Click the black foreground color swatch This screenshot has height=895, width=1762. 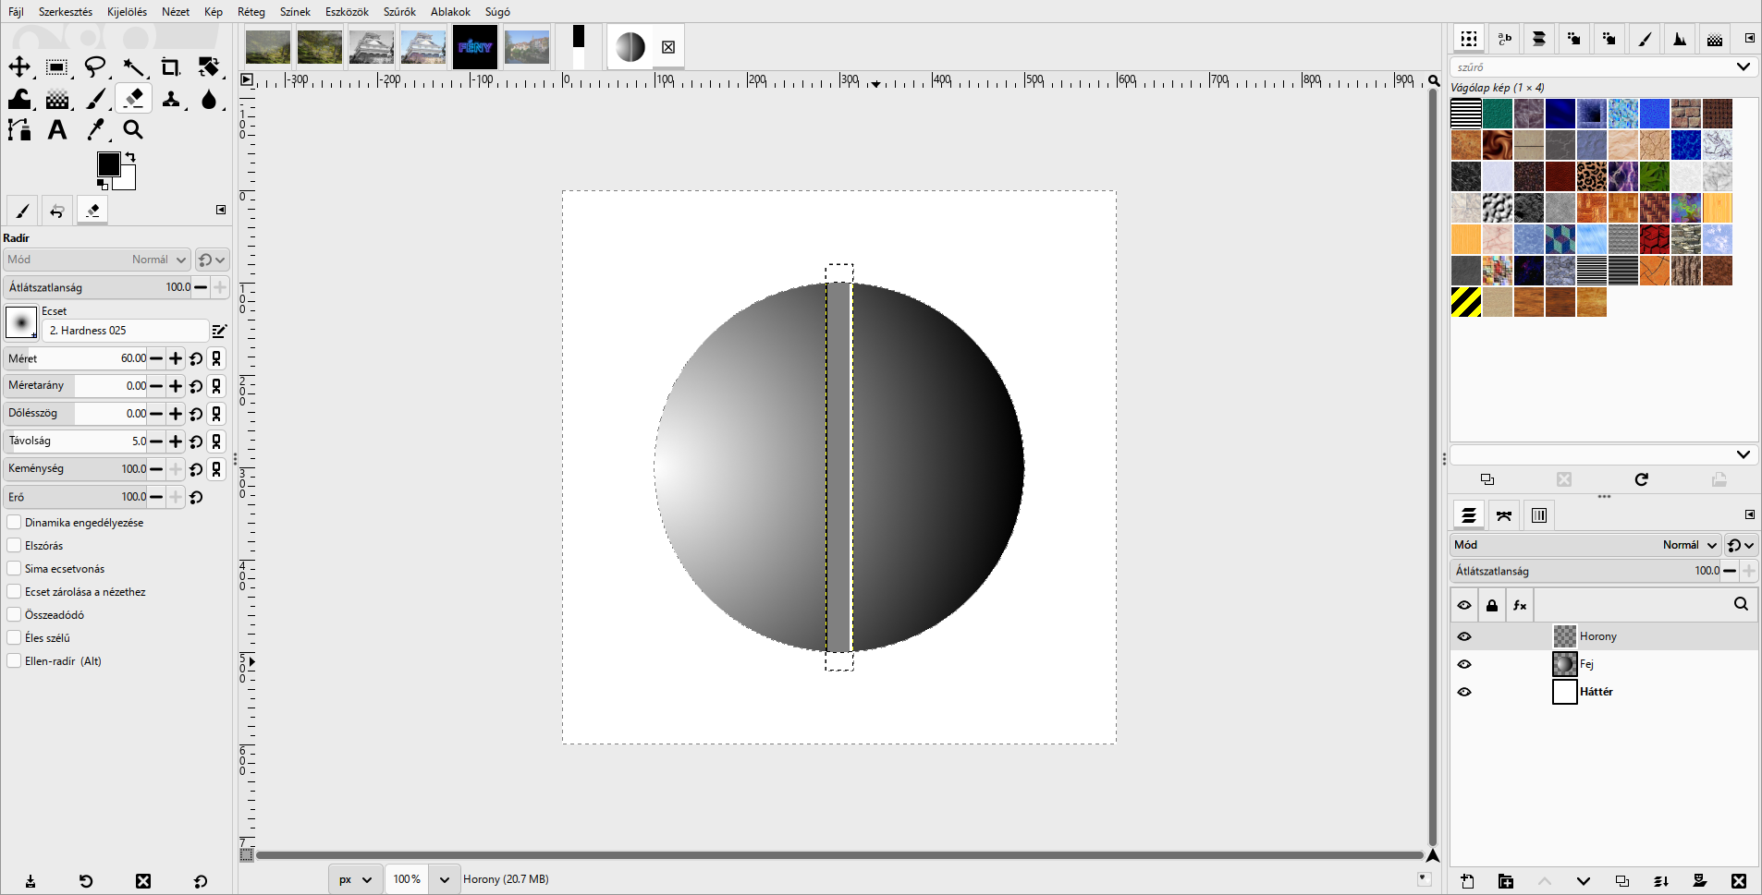click(x=108, y=164)
